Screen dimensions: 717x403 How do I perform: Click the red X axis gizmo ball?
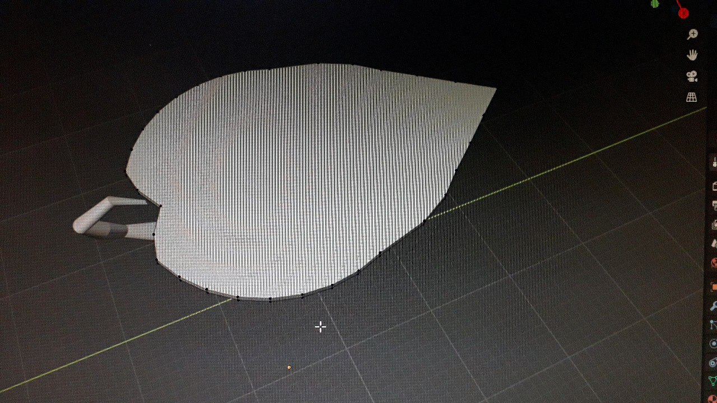click(683, 13)
